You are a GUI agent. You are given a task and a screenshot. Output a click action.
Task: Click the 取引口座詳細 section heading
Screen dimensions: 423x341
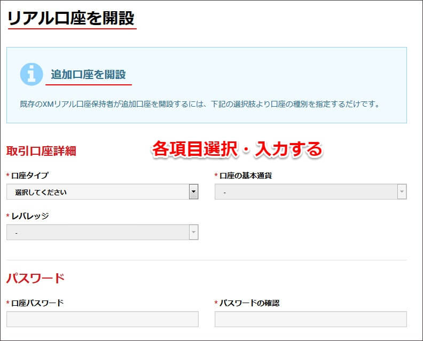[41, 151]
